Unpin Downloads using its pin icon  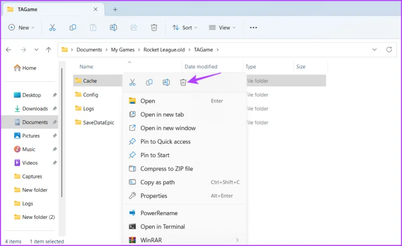pyautogui.click(x=55, y=109)
